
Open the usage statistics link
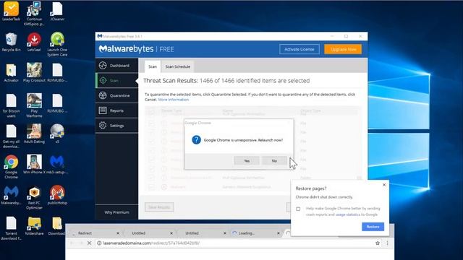pos(348,214)
